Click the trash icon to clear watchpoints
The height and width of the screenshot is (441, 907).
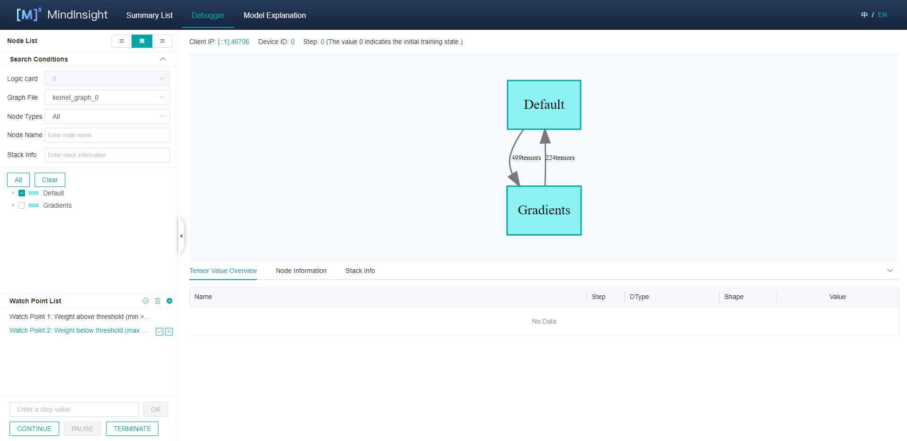tap(158, 301)
